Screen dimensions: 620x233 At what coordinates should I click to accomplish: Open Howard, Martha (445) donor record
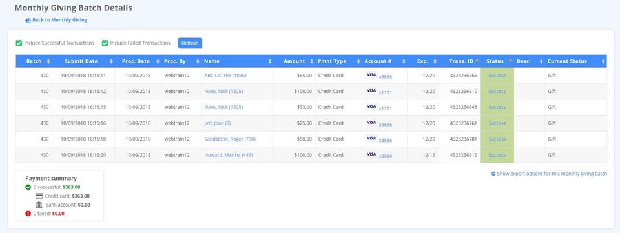(x=229, y=155)
